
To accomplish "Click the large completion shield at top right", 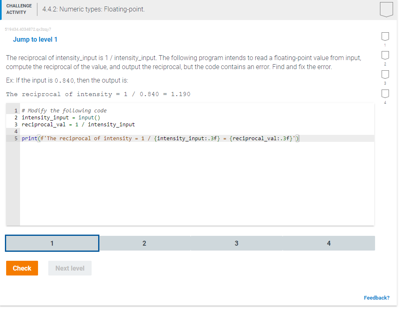I will coord(386,9).
